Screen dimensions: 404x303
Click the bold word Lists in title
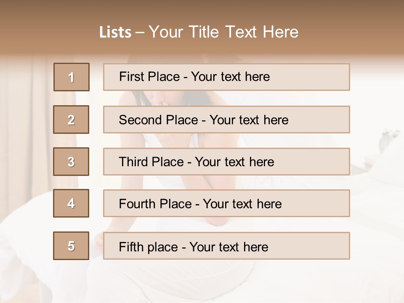click(x=115, y=32)
